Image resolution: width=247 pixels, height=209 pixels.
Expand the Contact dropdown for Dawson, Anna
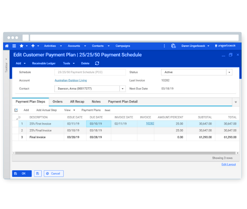123,89
